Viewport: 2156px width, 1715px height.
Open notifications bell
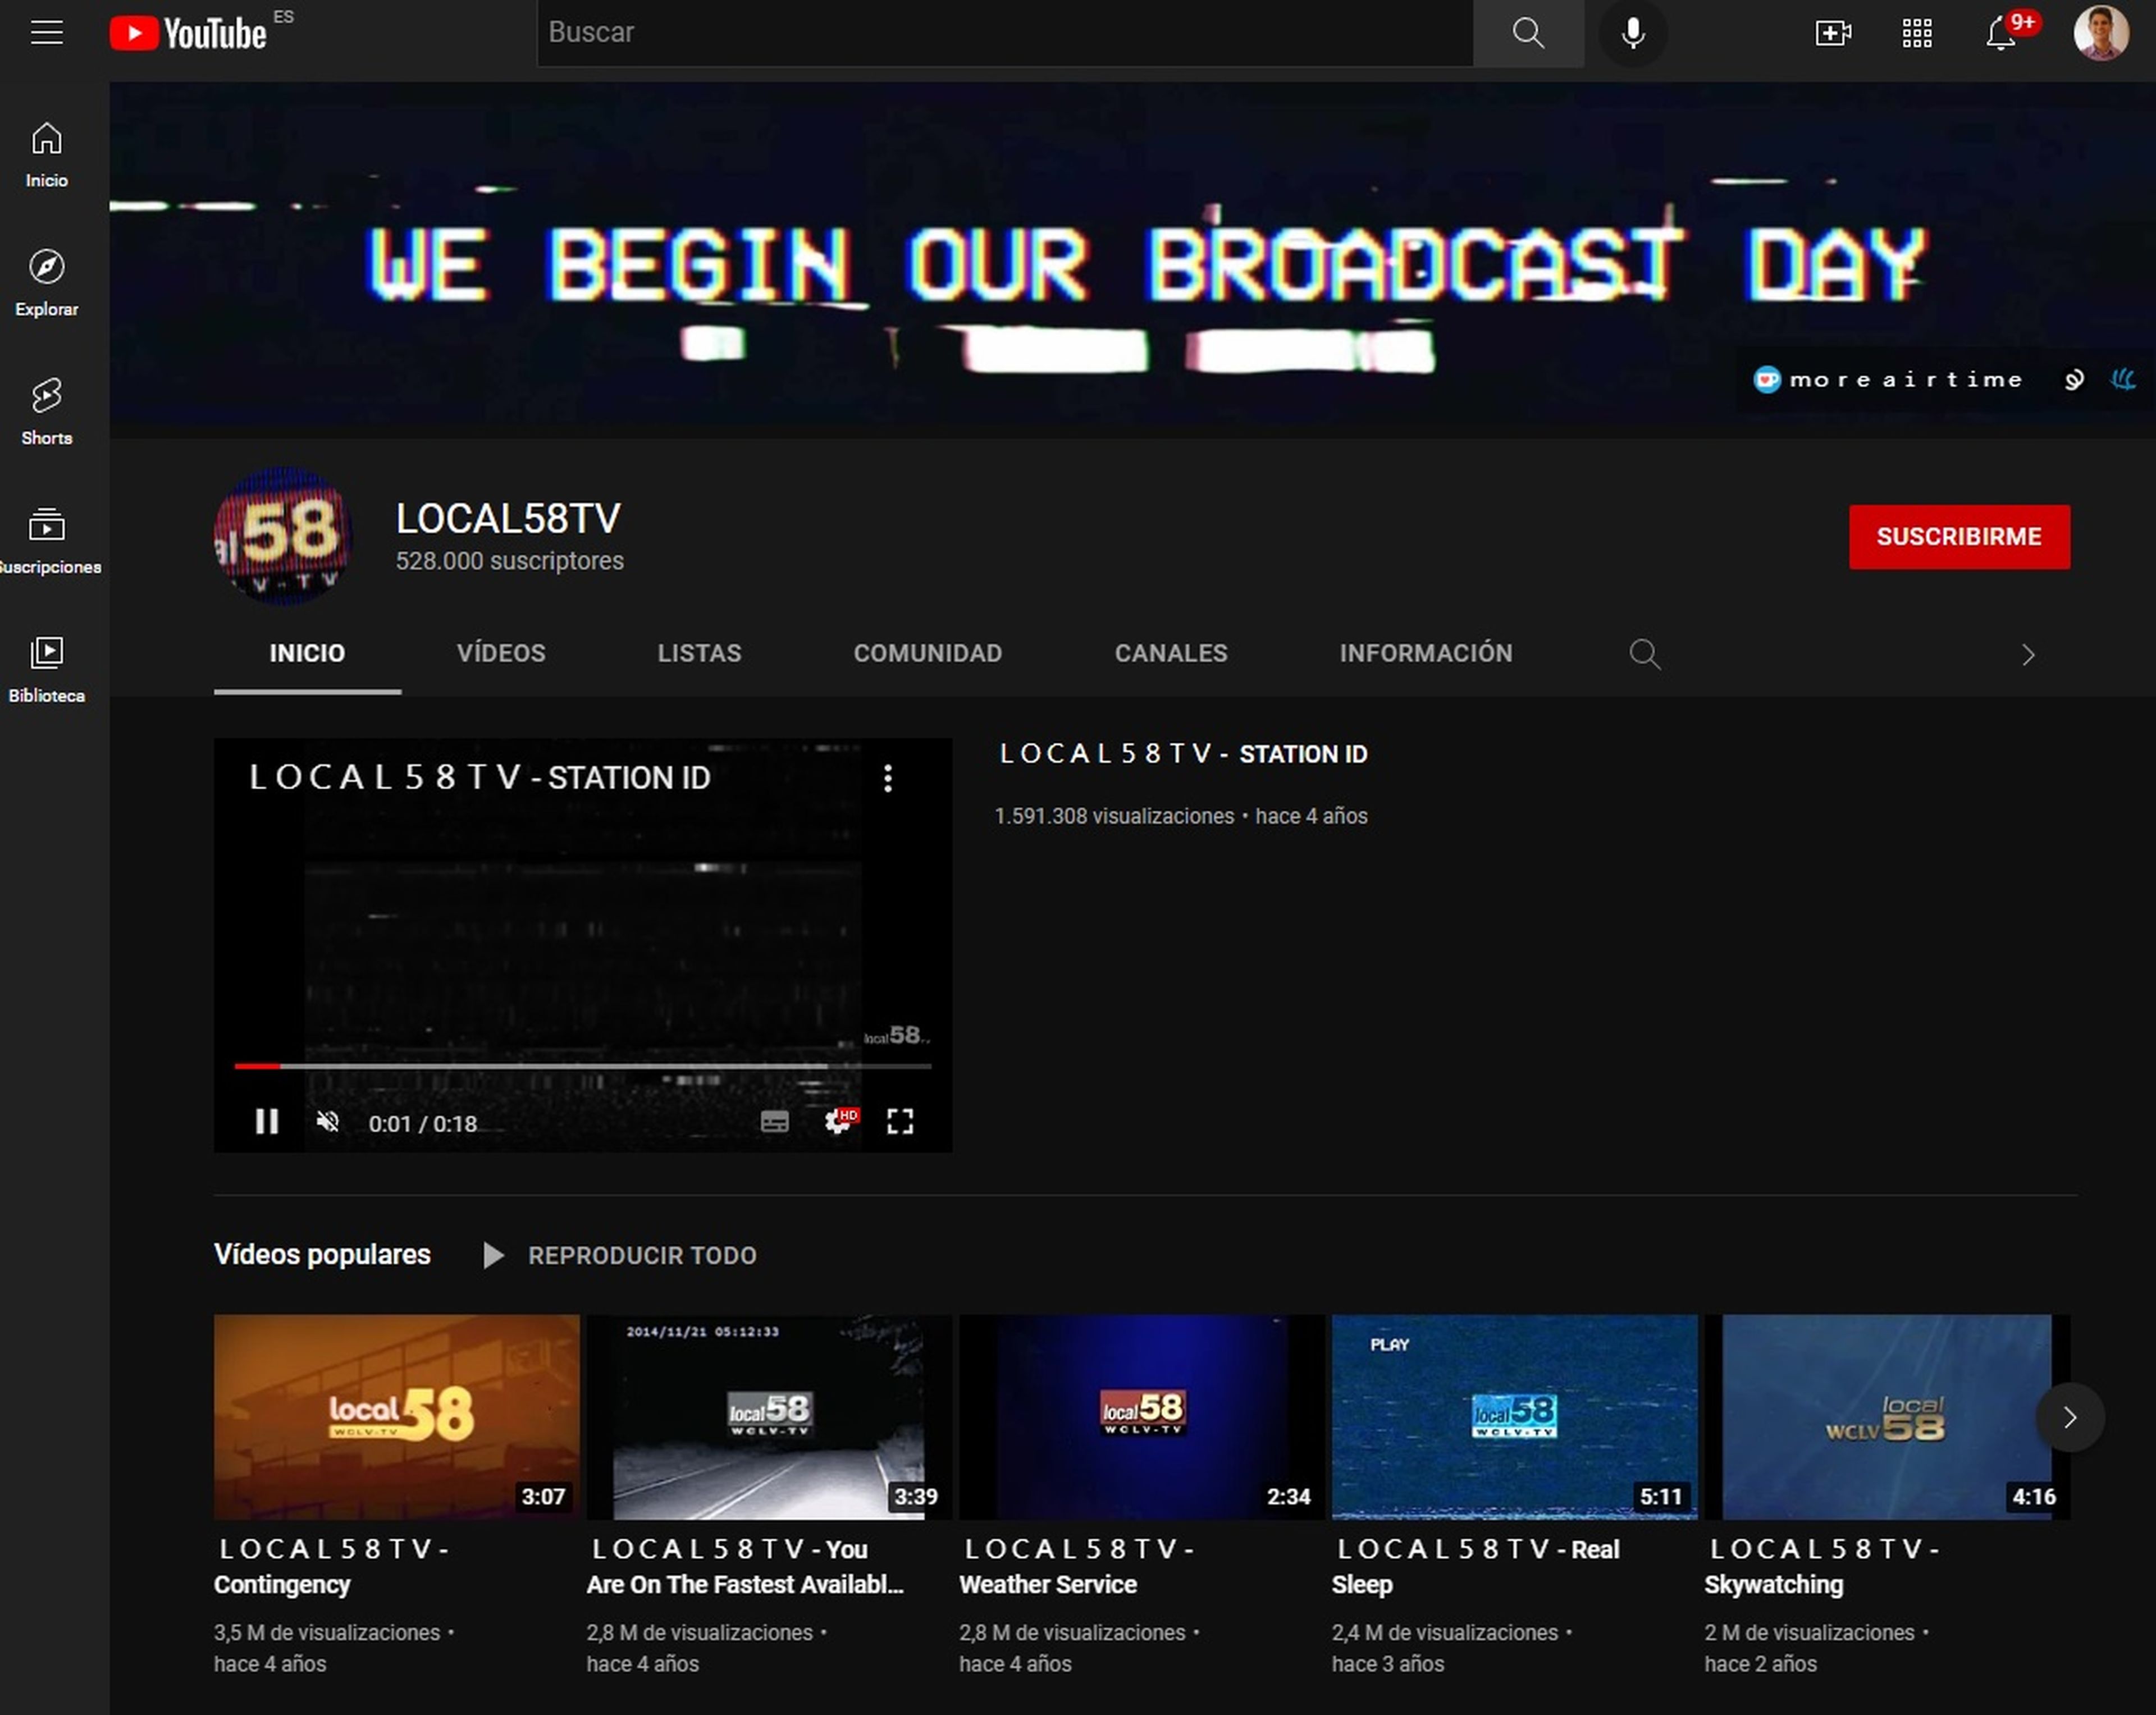click(2000, 33)
